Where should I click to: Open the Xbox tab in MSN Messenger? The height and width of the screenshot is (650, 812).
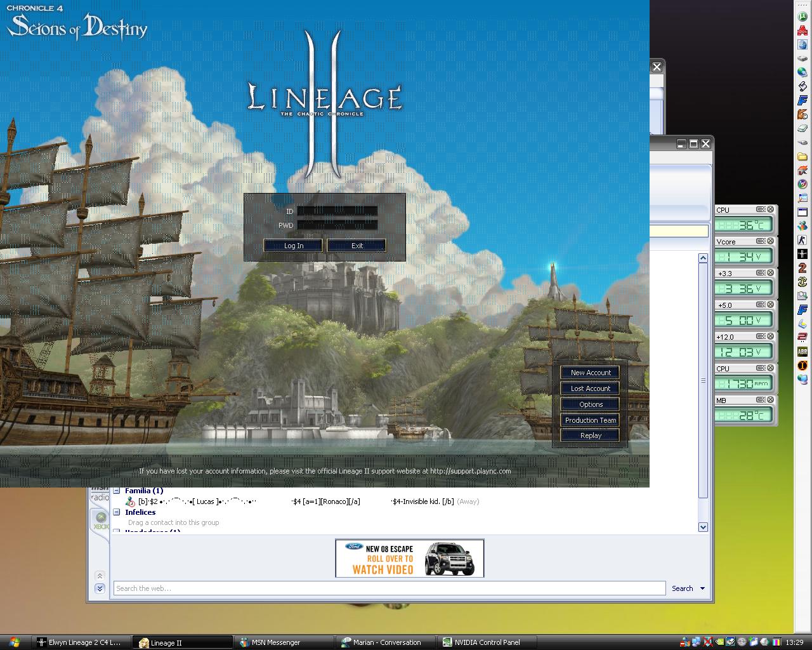click(x=101, y=522)
